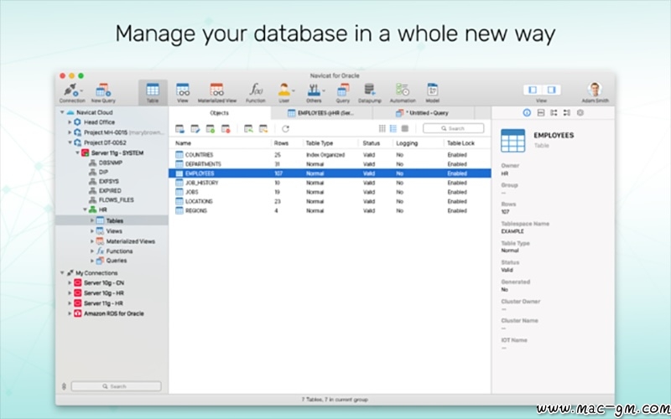Sort by the Status column header
Viewport: 671px width, 419px height.
[376, 143]
